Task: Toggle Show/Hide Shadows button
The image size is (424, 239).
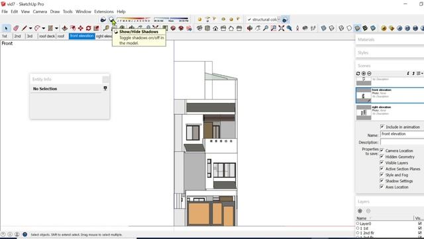Action: click(x=111, y=19)
